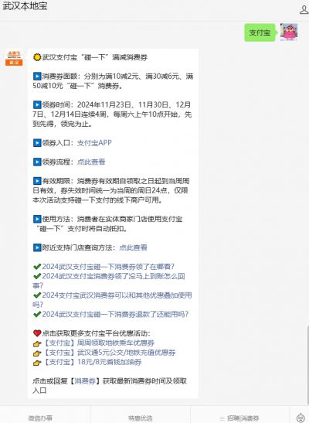Open the 特惠优选 bottom menu
This screenshot has height=423, width=309.
[140, 418]
